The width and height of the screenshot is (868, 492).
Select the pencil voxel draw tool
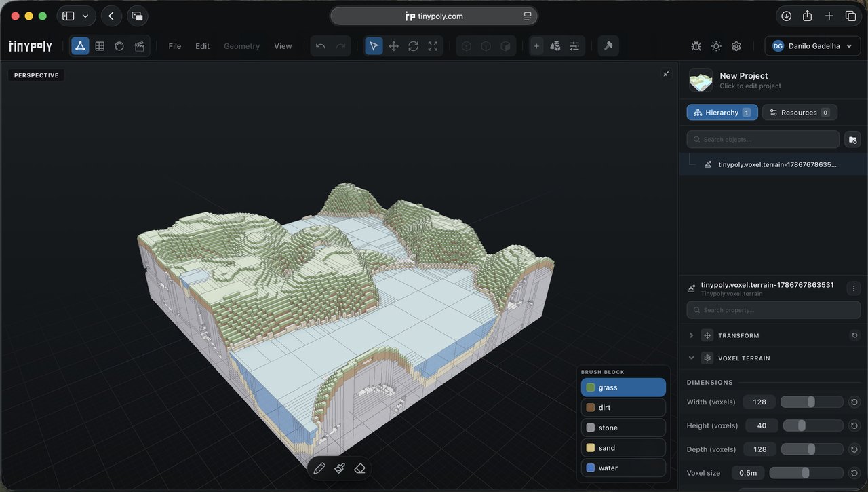pyautogui.click(x=319, y=468)
